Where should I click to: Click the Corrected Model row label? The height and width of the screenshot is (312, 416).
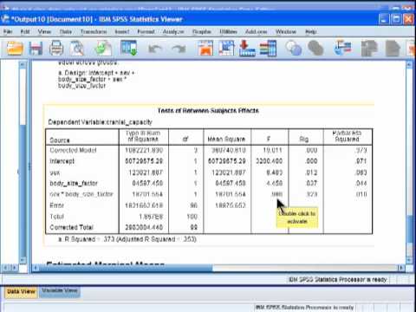[73, 150]
